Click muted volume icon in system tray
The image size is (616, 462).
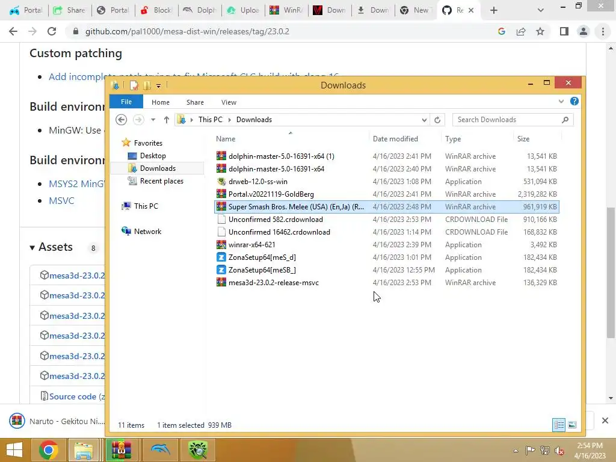coord(559,451)
